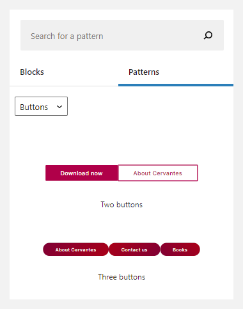The width and height of the screenshot is (243, 309).
Task: Insert the Three buttons pattern preview
Action: (x=121, y=250)
